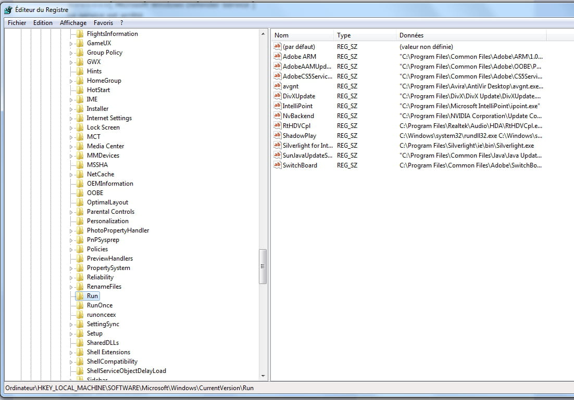Click the folder icon of HotStart key
The image size is (574, 400).
pos(80,90)
